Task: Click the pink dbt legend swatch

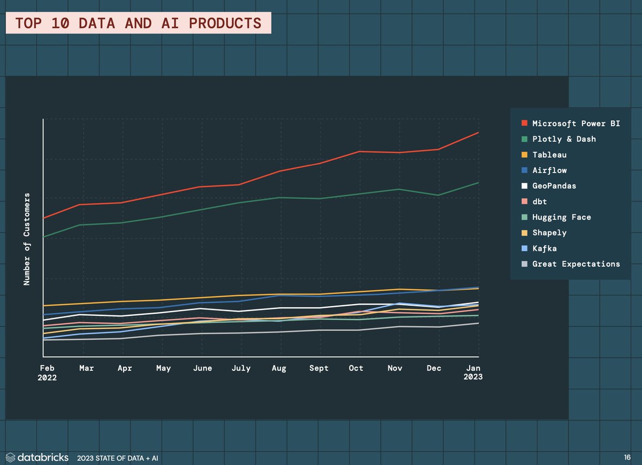Action: (x=525, y=201)
